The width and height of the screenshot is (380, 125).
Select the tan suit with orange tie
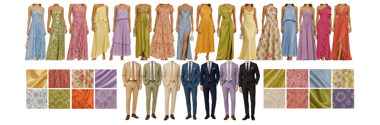click(132, 90)
